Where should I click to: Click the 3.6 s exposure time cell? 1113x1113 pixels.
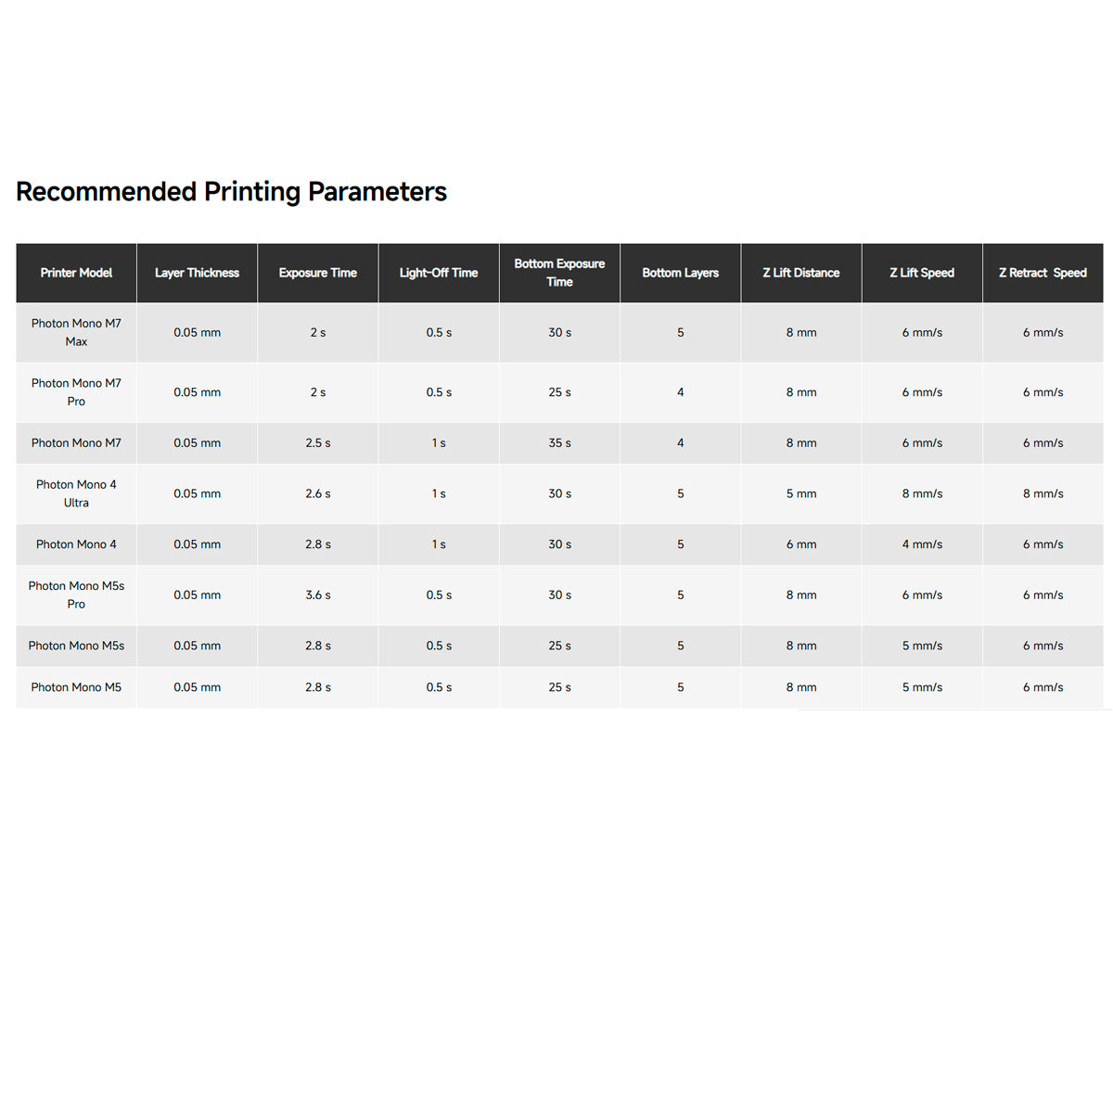(x=318, y=595)
